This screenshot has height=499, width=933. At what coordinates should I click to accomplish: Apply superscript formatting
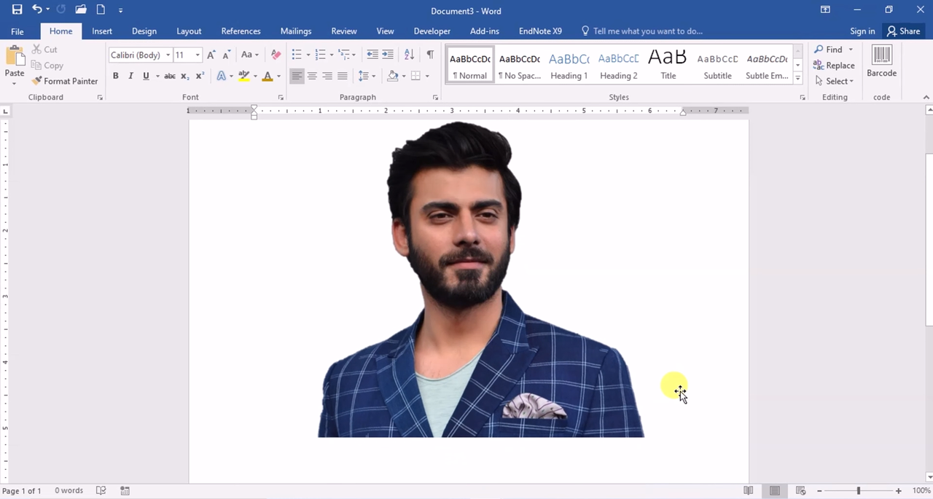(200, 76)
